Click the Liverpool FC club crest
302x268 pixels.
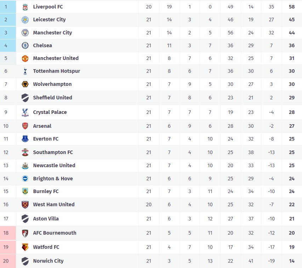(x=25, y=7)
